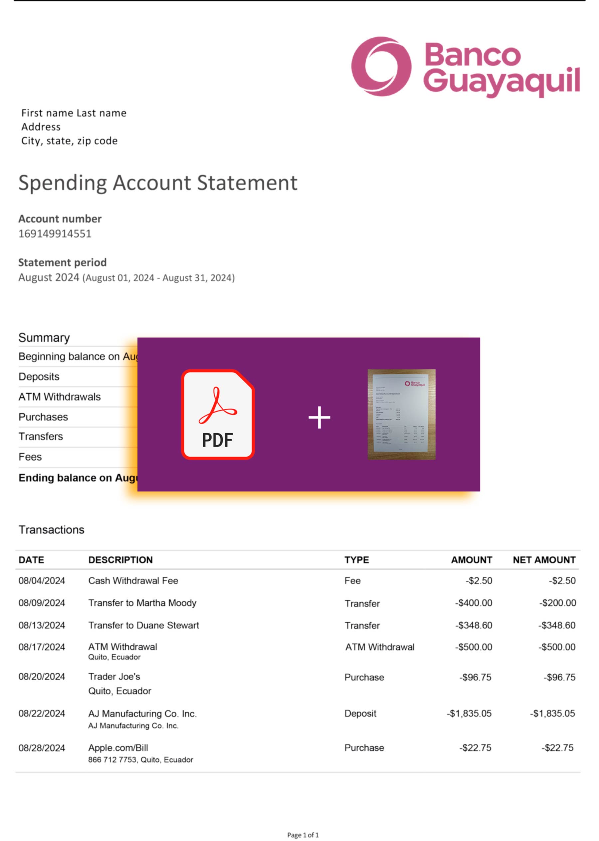Click the NET AMOUNT column header
This screenshot has height=841, width=599.
point(544,559)
